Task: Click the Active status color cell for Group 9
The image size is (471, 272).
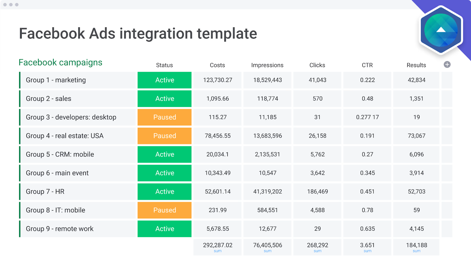Action: (165, 229)
